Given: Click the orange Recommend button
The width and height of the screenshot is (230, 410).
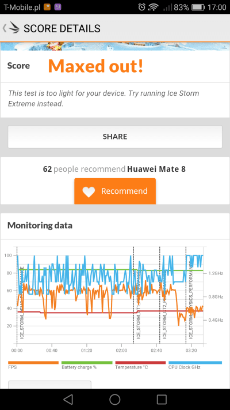Looking at the screenshot, I should [x=115, y=191].
